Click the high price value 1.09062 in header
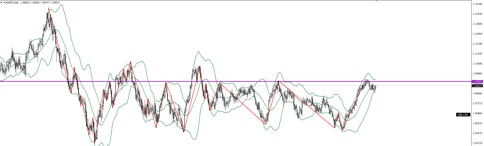This screenshot has height=146, width=484. 35,3
